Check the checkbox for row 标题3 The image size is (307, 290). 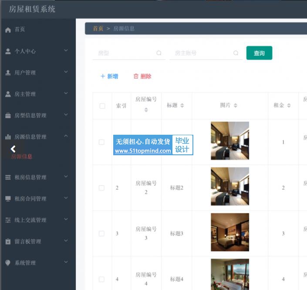pos(101,234)
